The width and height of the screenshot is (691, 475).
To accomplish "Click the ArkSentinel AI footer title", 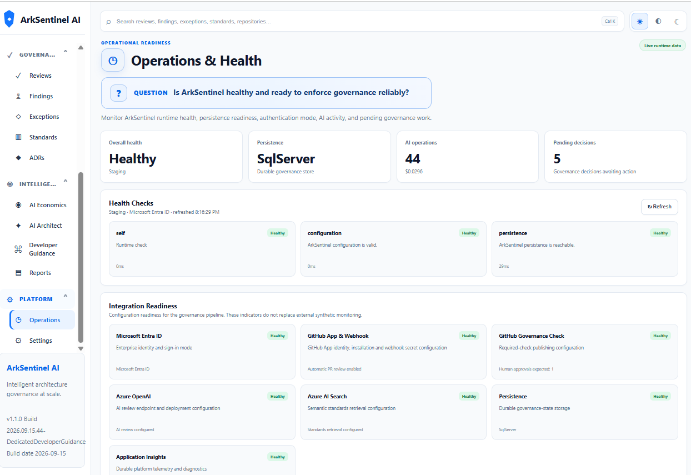I will pos(33,368).
